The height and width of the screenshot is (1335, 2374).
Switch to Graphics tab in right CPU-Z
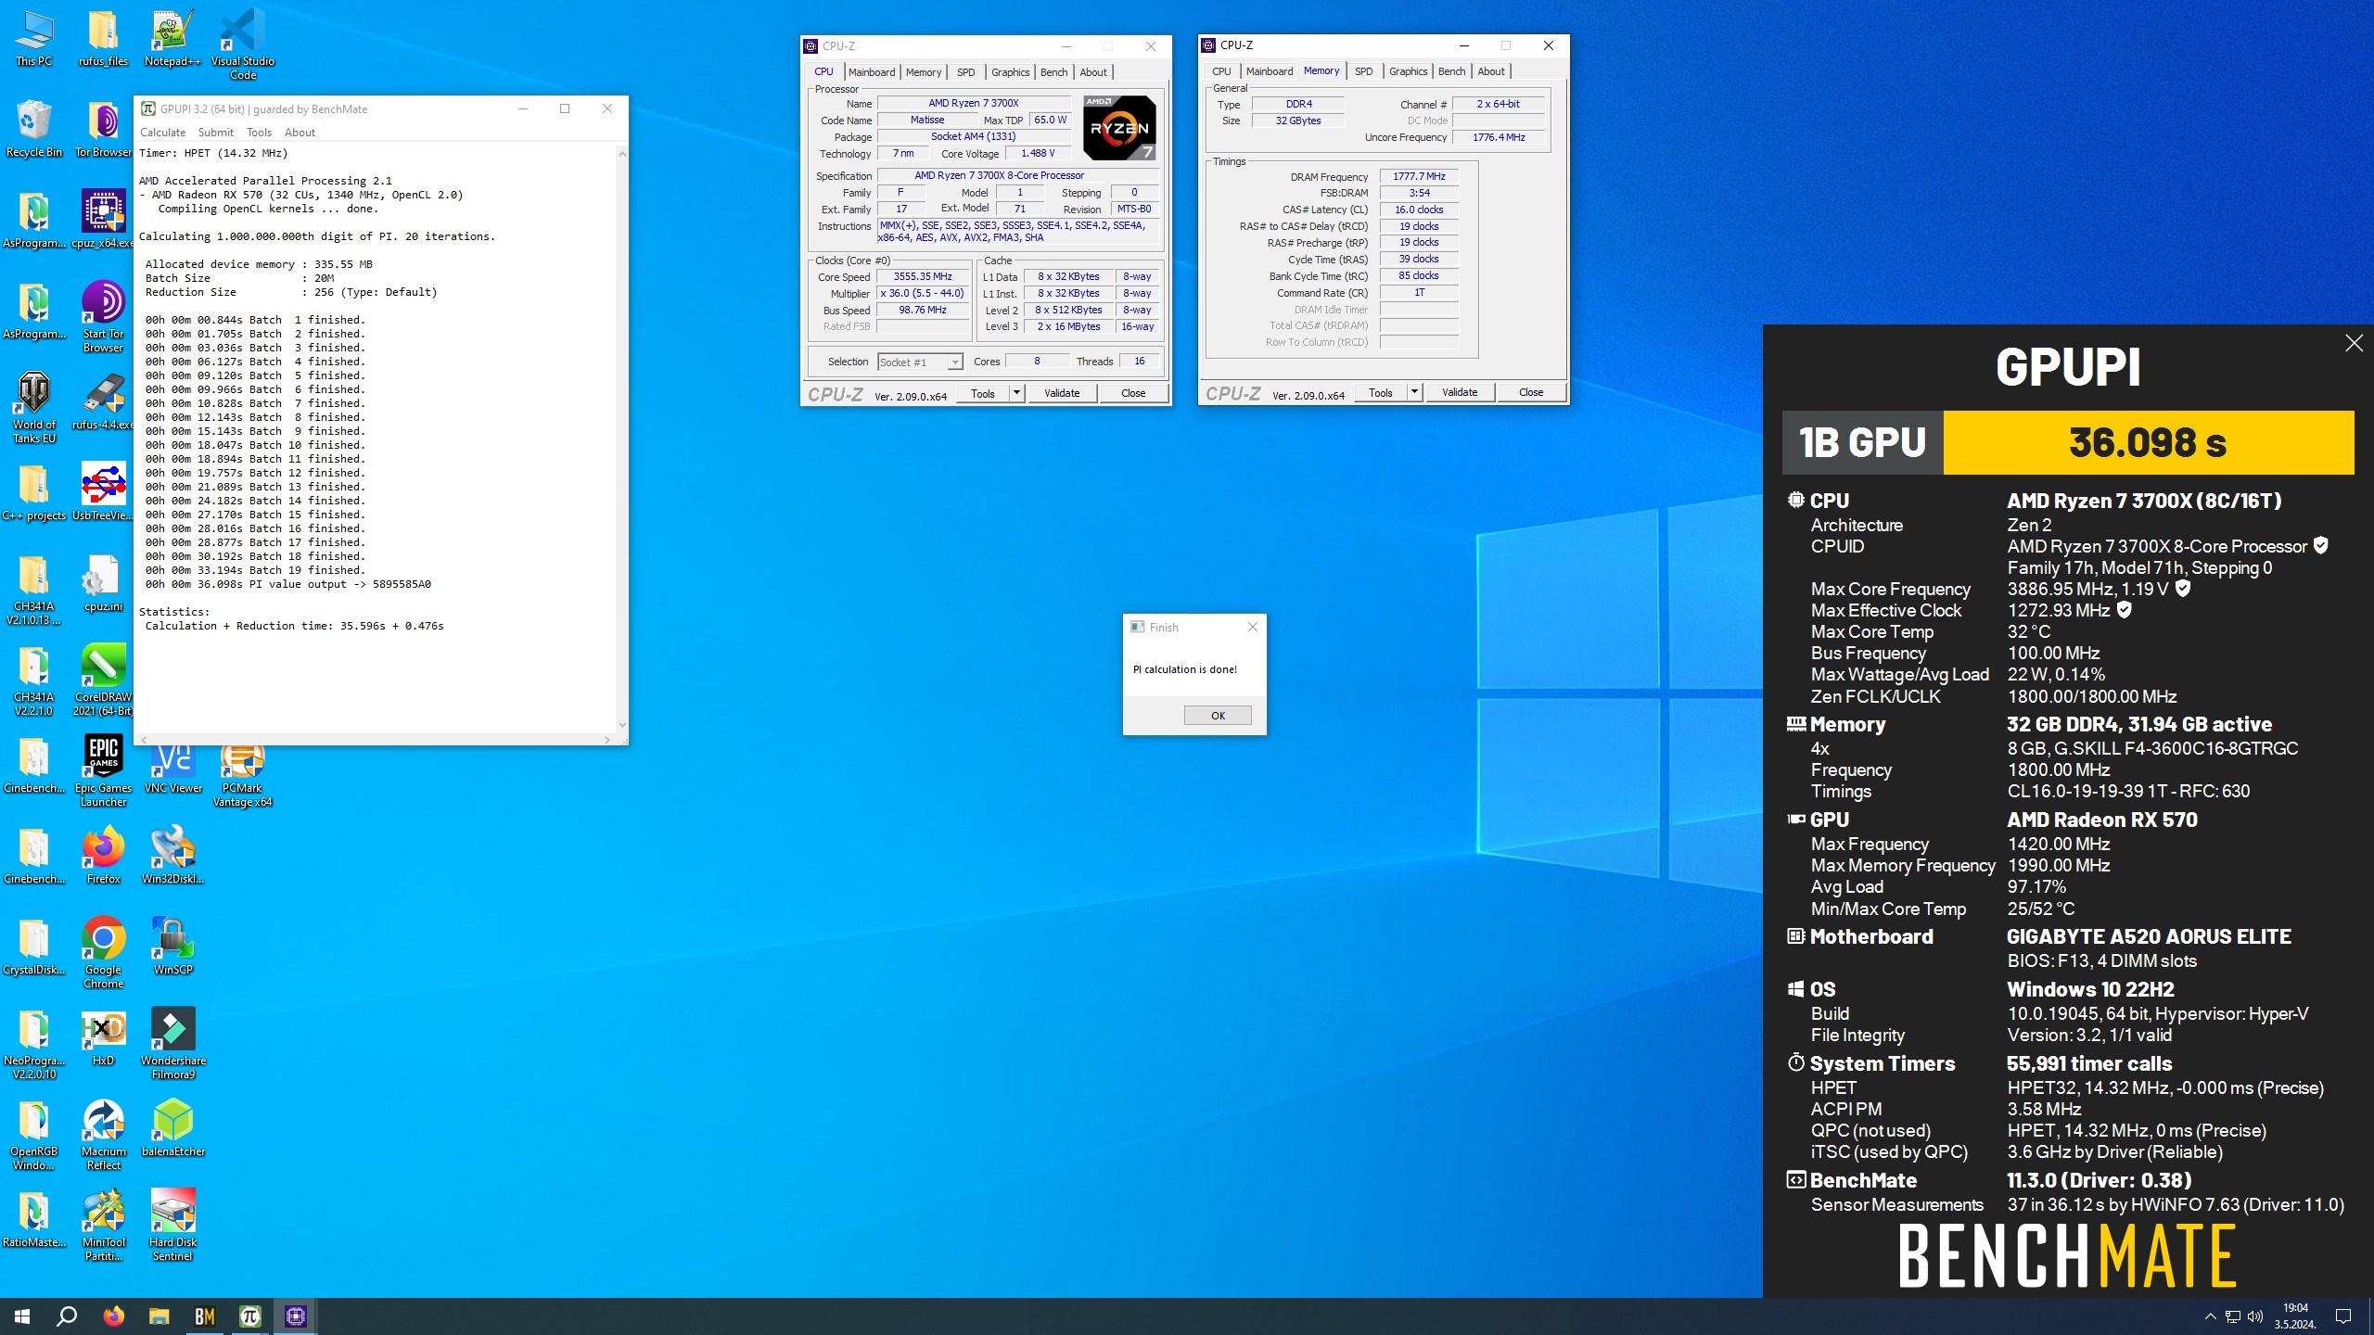click(1408, 71)
